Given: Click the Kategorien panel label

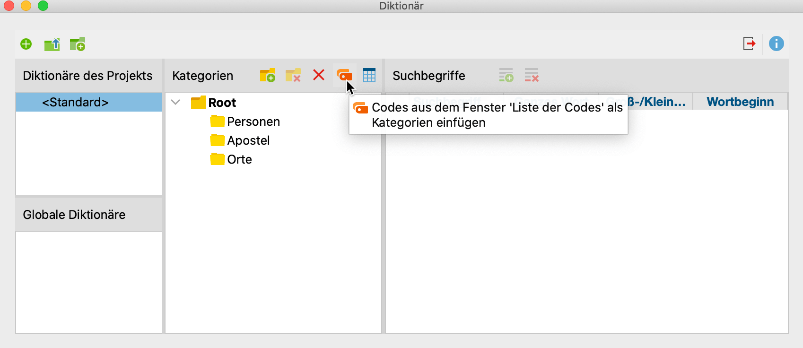Looking at the screenshot, I should (202, 76).
